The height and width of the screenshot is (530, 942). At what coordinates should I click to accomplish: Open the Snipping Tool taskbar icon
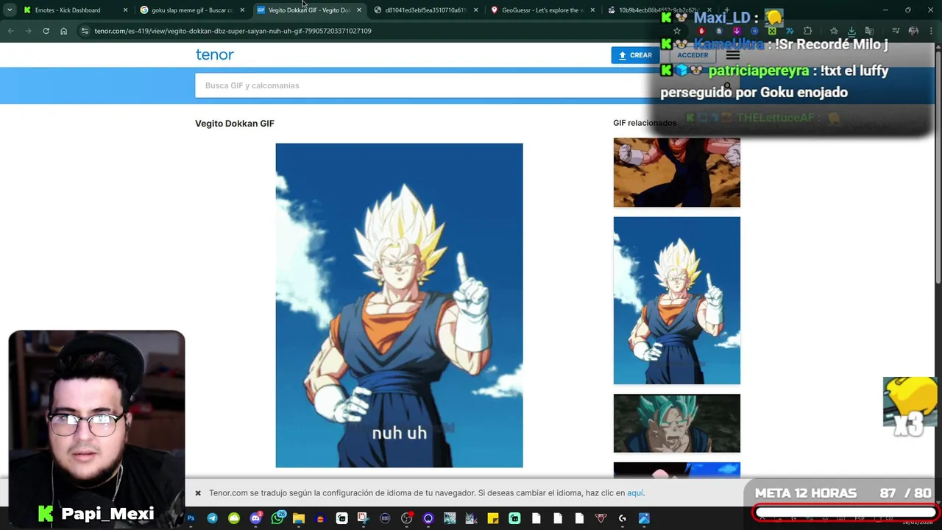click(364, 518)
